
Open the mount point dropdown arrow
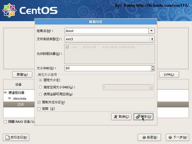(x=152, y=31)
